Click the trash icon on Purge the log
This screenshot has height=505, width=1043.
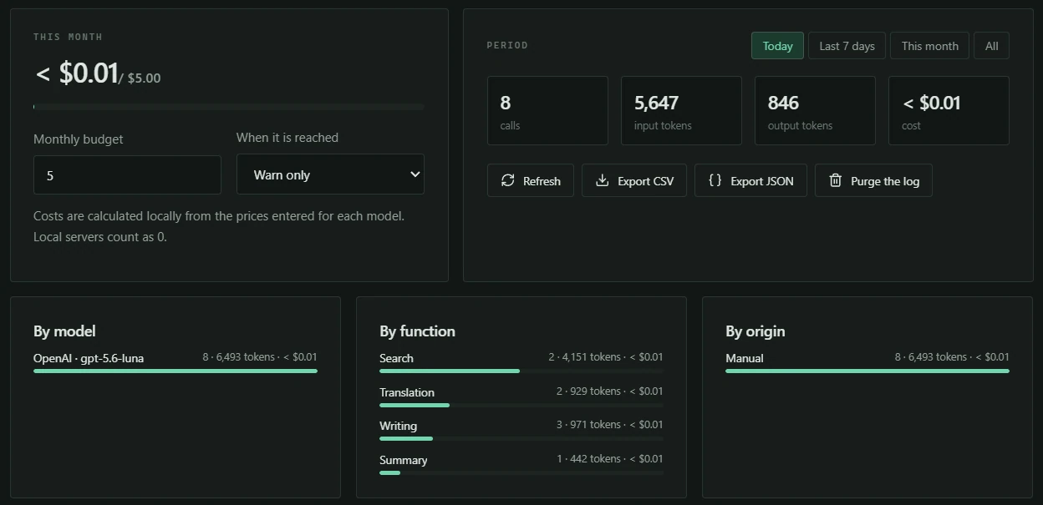click(835, 180)
